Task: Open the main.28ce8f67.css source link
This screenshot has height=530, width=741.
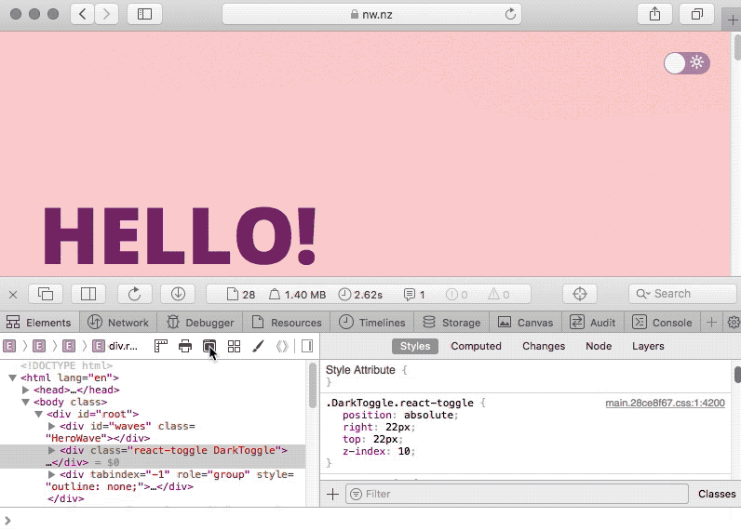Action: (665, 403)
